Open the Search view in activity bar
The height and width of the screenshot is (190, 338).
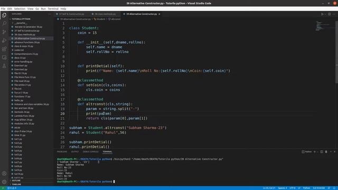4,23
